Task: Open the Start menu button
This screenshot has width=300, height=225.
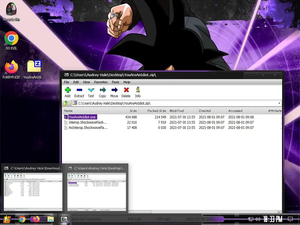Action: pos(7,219)
